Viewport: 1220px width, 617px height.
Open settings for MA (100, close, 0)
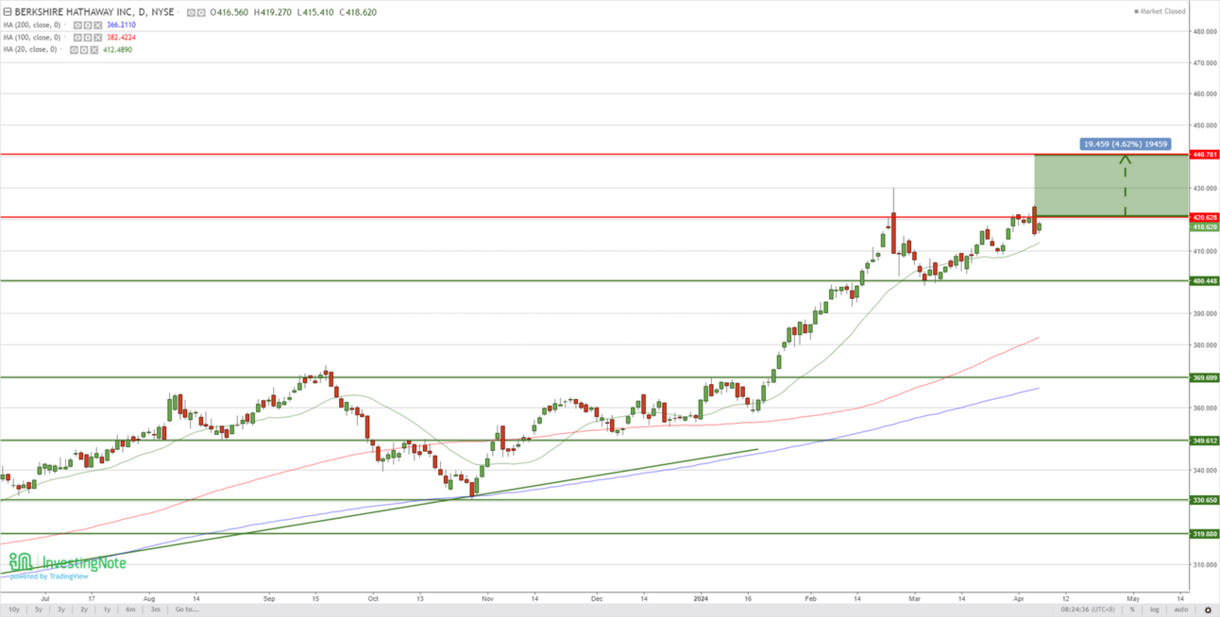coord(88,38)
